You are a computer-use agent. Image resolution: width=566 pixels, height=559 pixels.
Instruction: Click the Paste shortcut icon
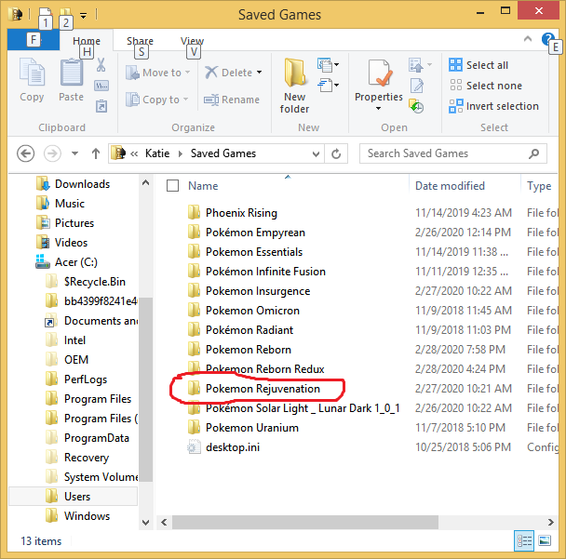coord(101,106)
